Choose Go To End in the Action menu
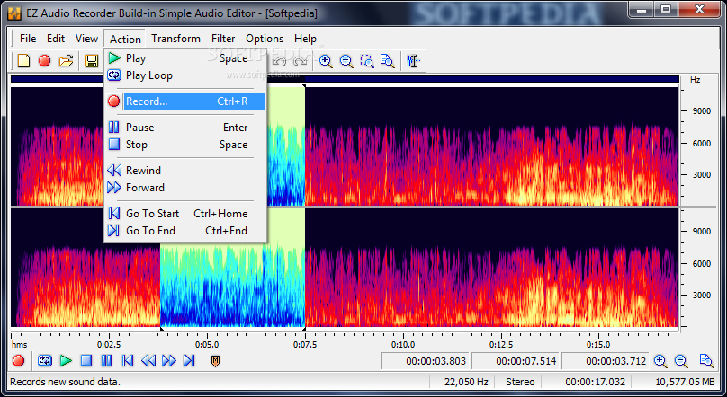 coord(185,231)
